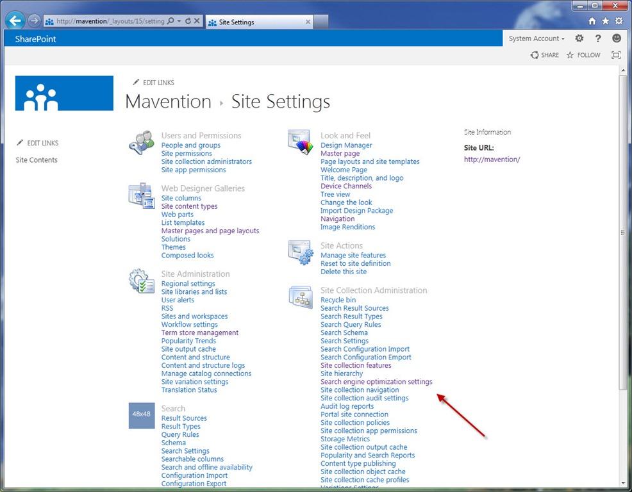Click the Site Actions gears icon
Viewport: 632px width, 492px height.
tap(301, 252)
